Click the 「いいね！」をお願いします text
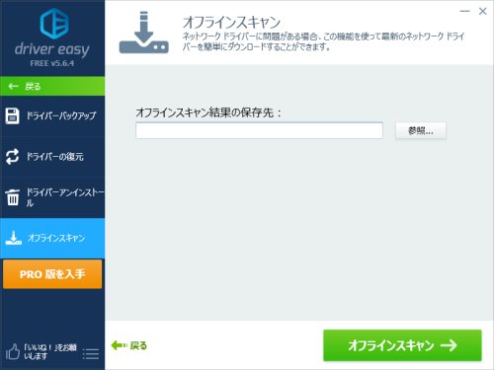 50,351
